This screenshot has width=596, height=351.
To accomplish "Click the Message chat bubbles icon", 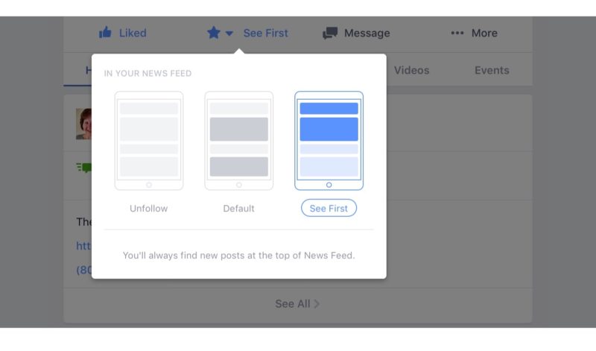I will (330, 33).
